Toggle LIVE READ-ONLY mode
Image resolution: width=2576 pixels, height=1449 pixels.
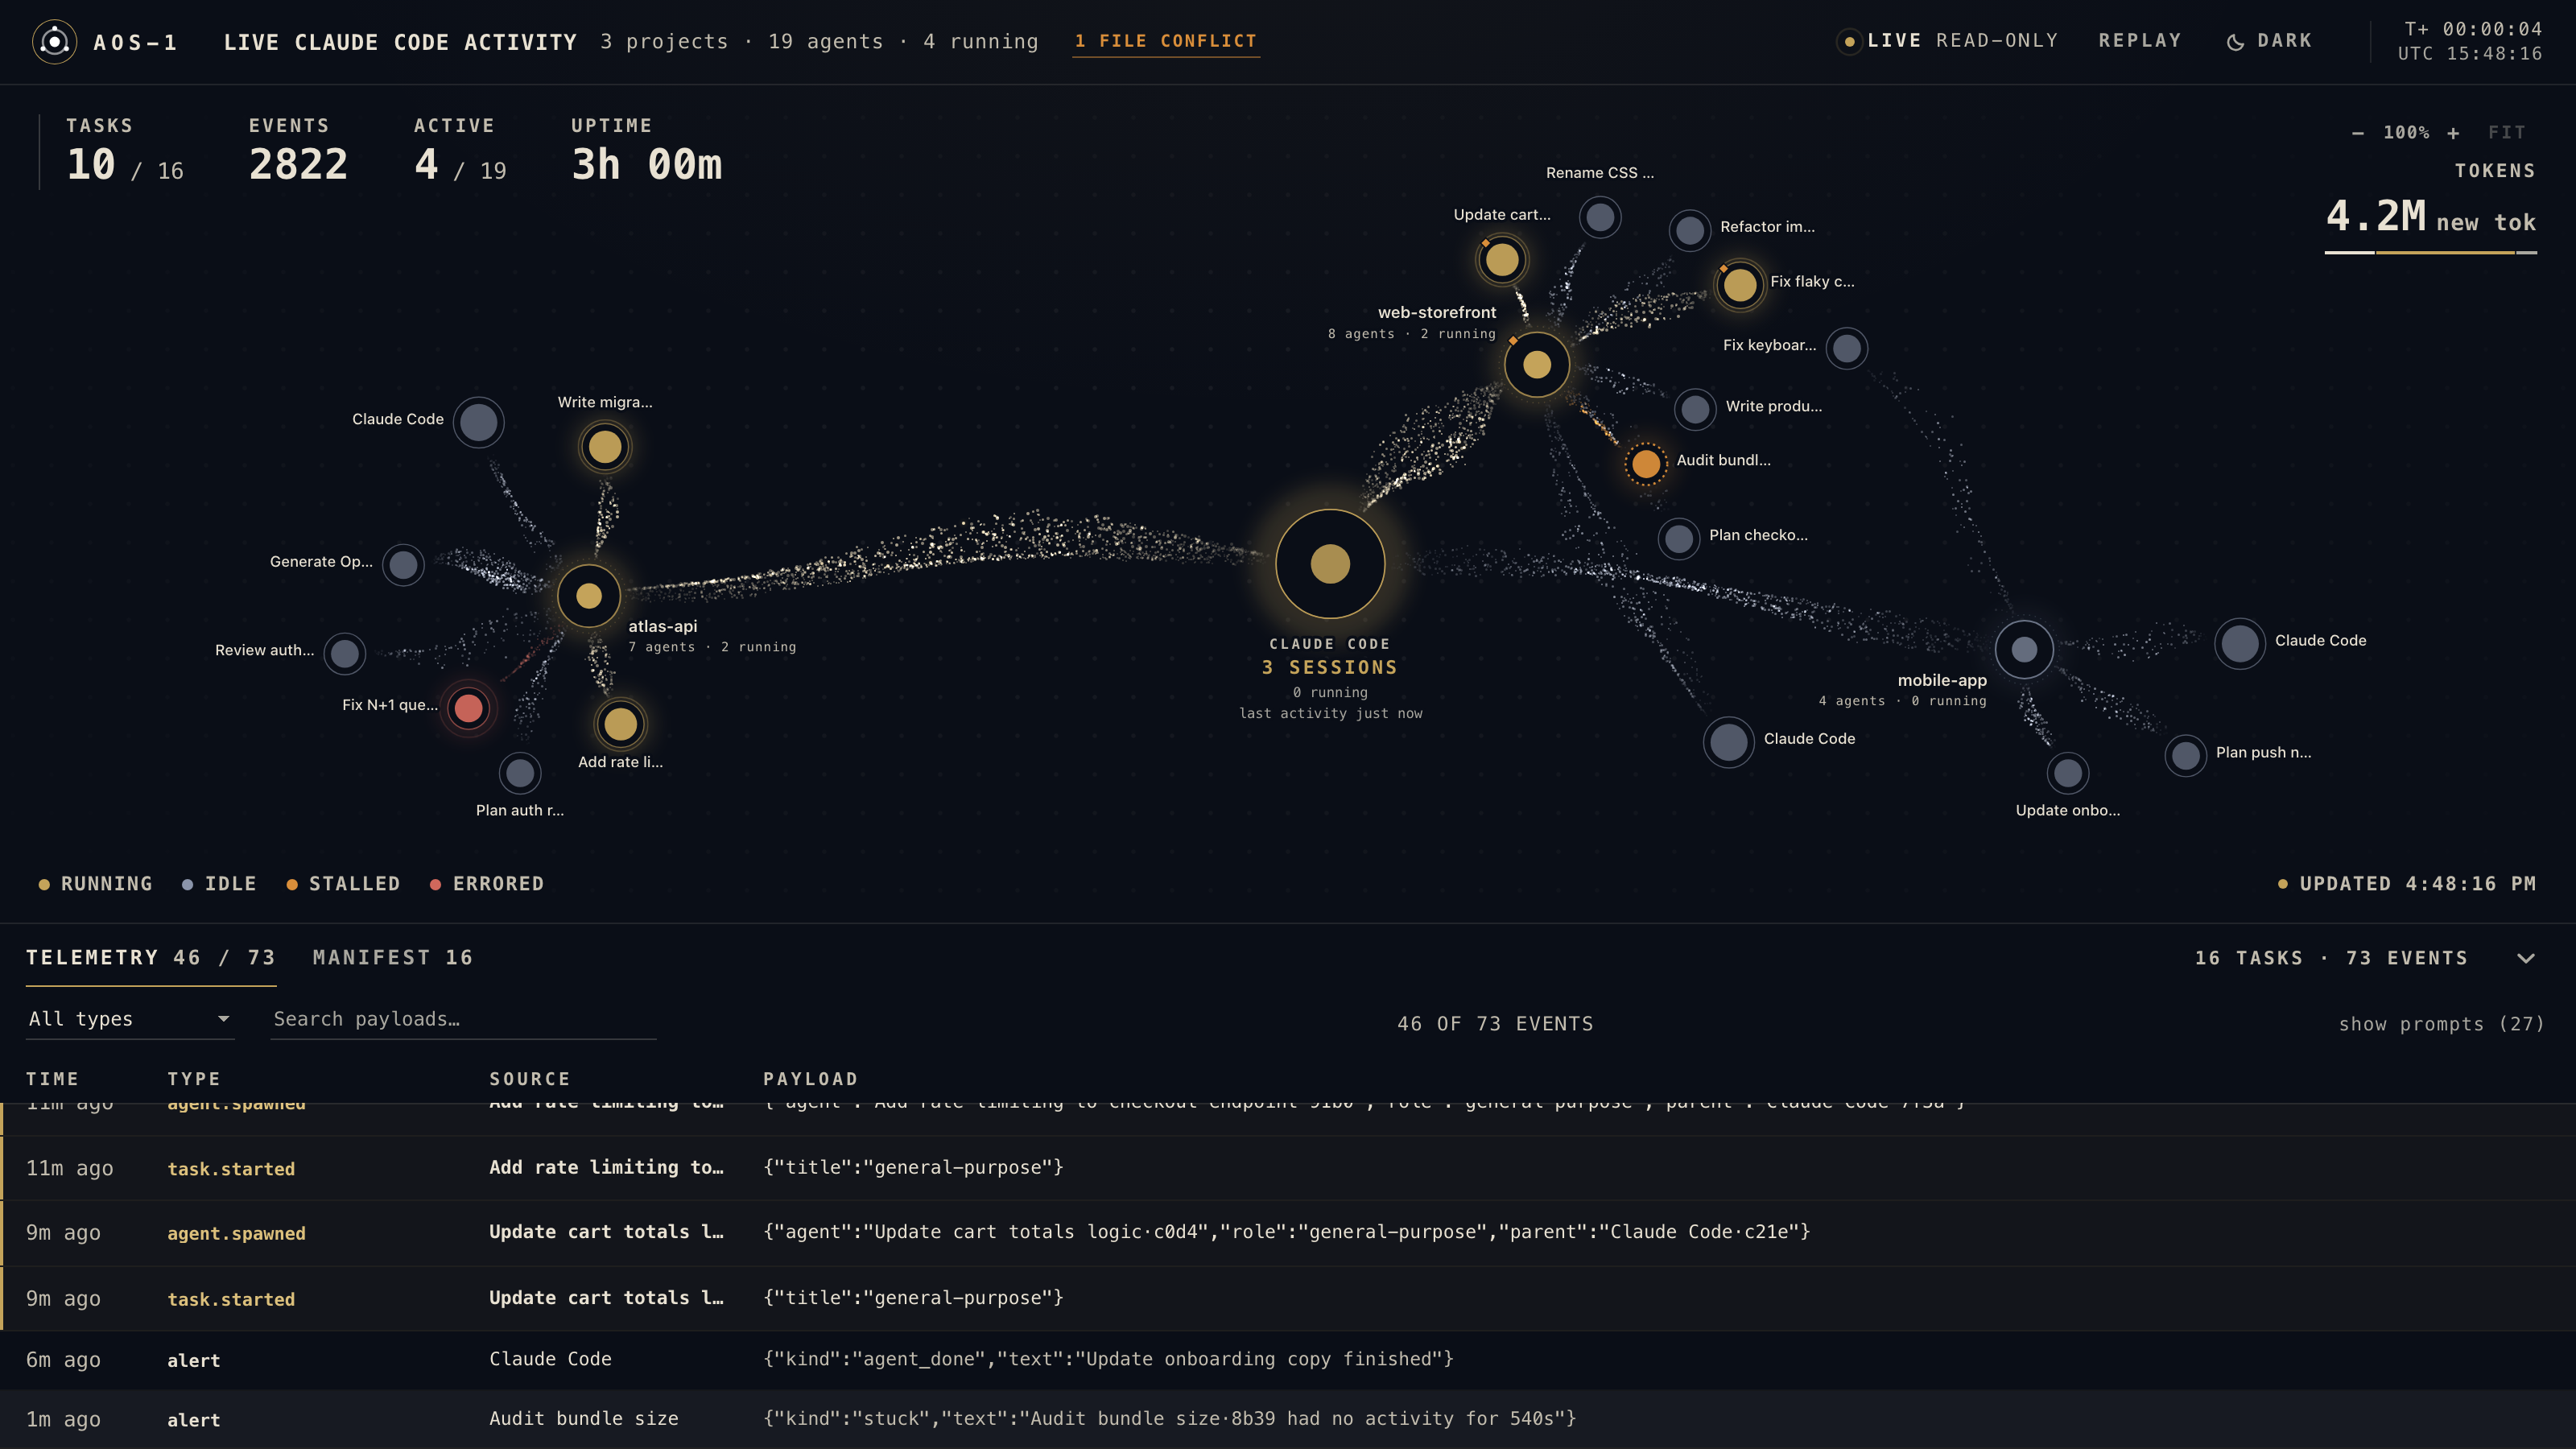(x=1948, y=41)
